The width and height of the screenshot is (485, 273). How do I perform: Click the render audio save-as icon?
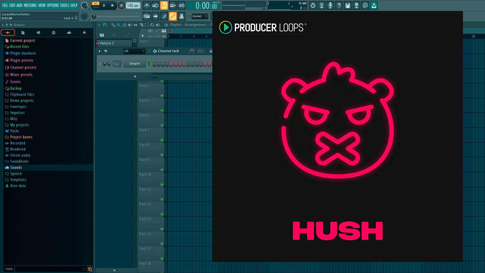pyautogui.click(x=356, y=5)
